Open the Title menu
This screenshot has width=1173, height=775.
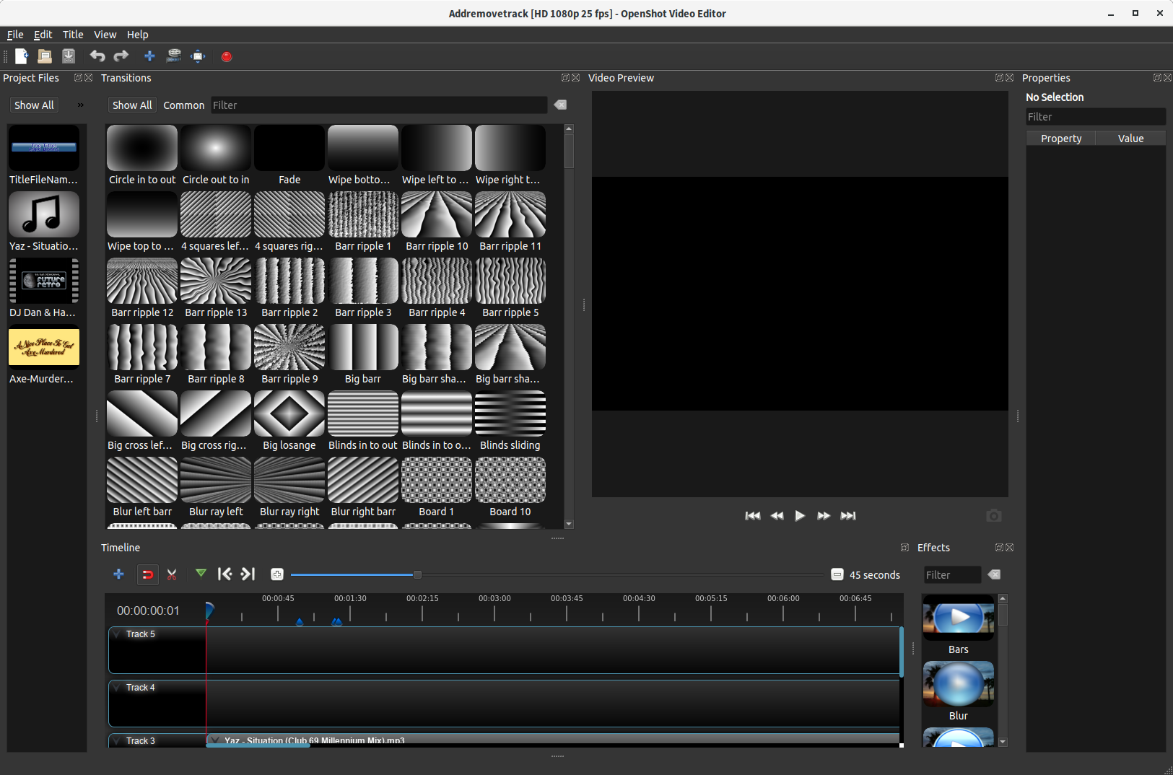tap(73, 35)
